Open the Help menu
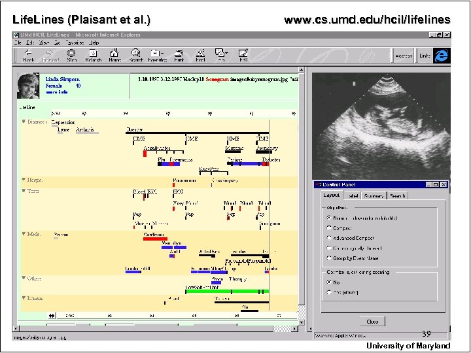Viewport: 471px width, 353px height. pyautogui.click(x=94, y=43)
